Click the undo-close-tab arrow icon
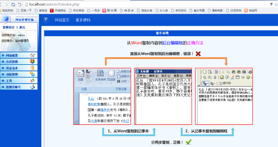 click(20, 4)
